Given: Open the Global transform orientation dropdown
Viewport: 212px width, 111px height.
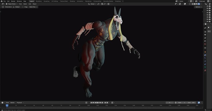Looking at the screenshot, I should (x=92, y=4).
